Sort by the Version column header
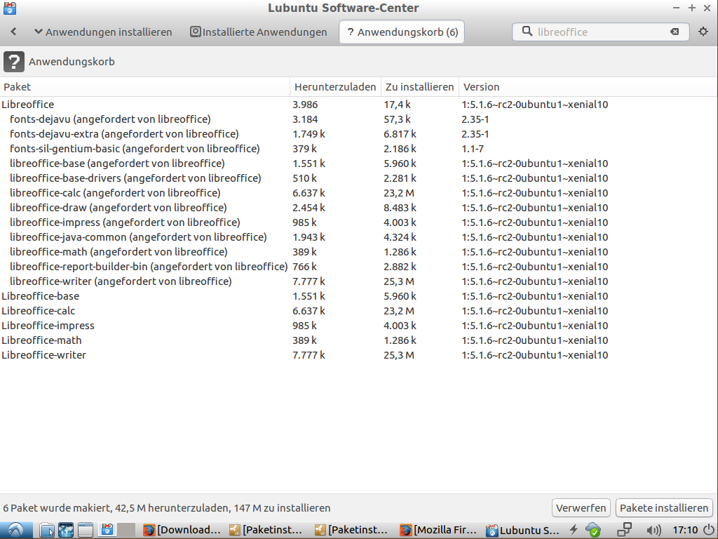 pyautogui.click(x=588, y=86)
